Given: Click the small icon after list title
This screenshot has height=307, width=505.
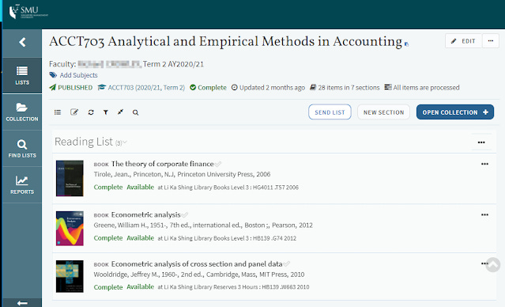Looking at the screenshot, I should coord(406,44).
